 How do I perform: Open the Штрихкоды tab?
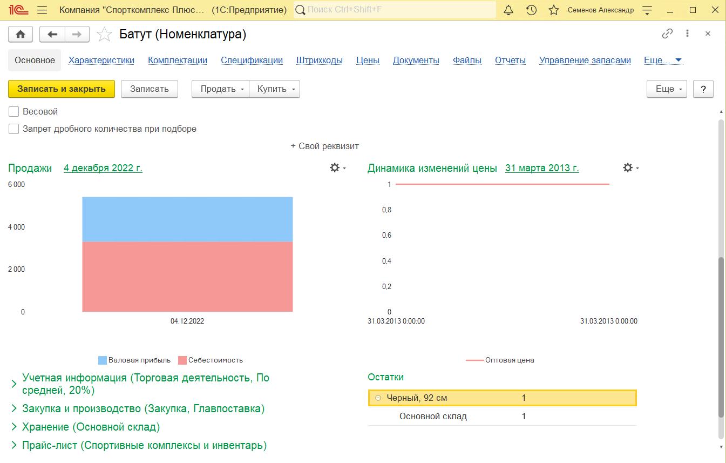point(320,61)
